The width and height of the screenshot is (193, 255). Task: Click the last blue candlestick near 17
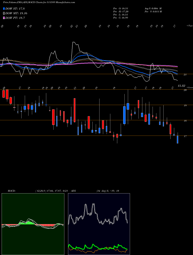click(178, 139)
